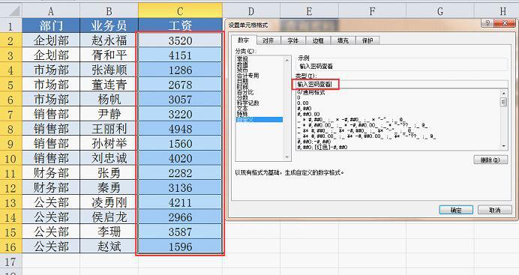Viewport: 519px width, 275px height.
Task: Click cell with salary 2678
Action: click(x=180, y=84)
